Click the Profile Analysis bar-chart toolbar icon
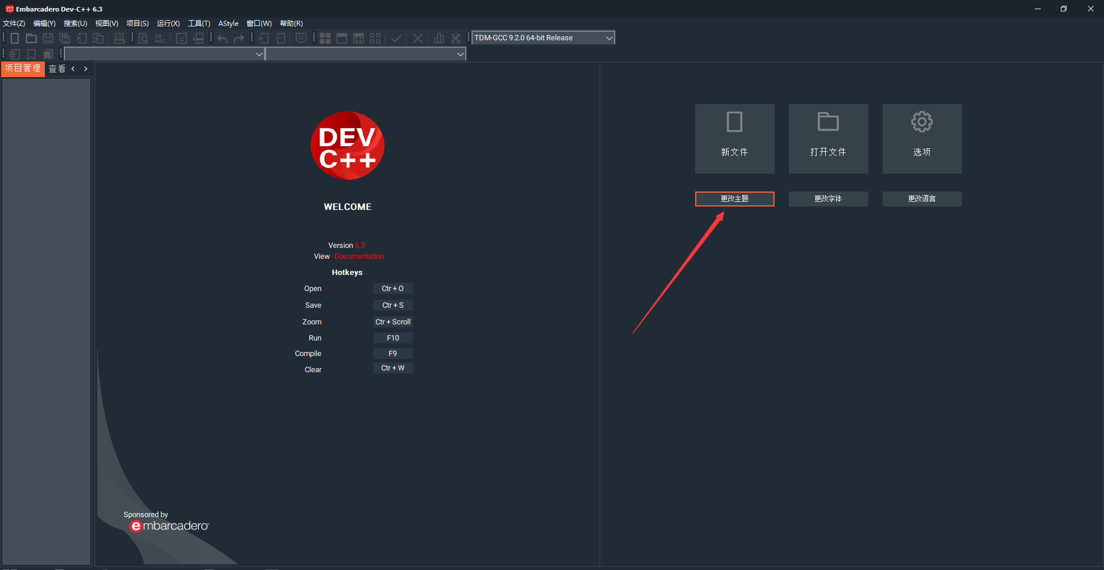1104x570 pixels. [439, 38]
